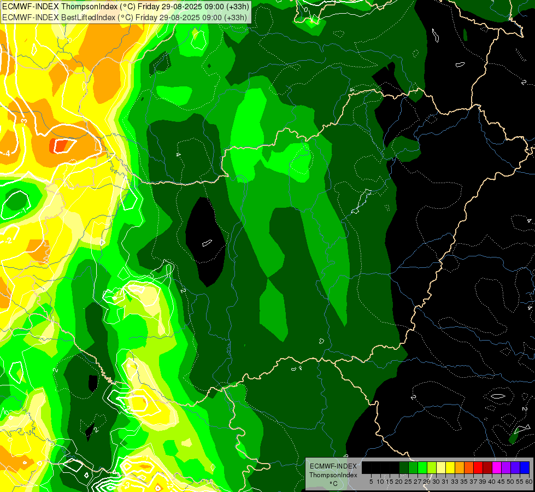Viewport: 535px width, 492px height.
Task: Click the legend scale value 27
Action: [x=418, y=482]
